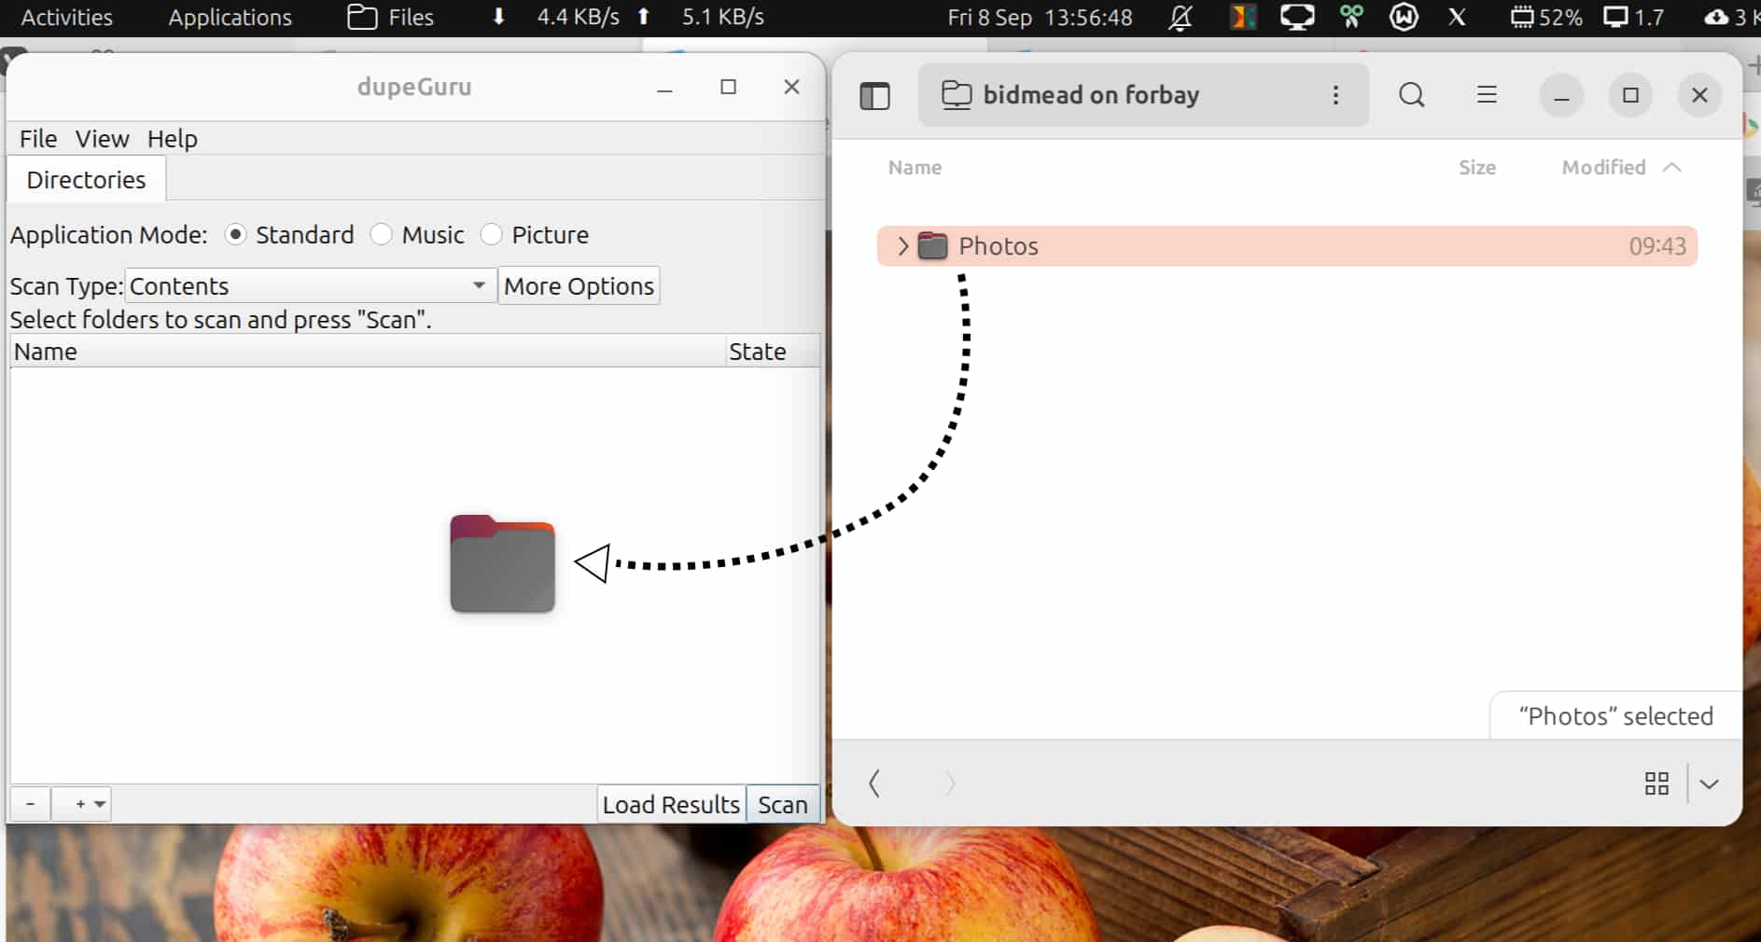This screenshot has width=1761, height=942.
Task: Open search in the Files window
Action: coord(1411,95)
